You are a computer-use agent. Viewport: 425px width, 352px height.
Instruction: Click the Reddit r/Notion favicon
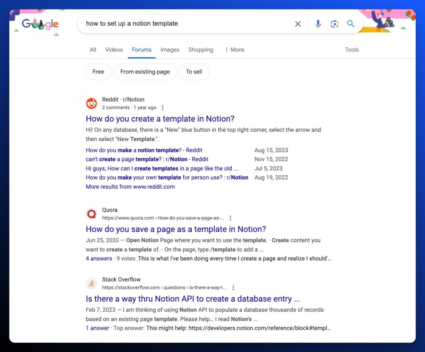(x=91, y=103)
